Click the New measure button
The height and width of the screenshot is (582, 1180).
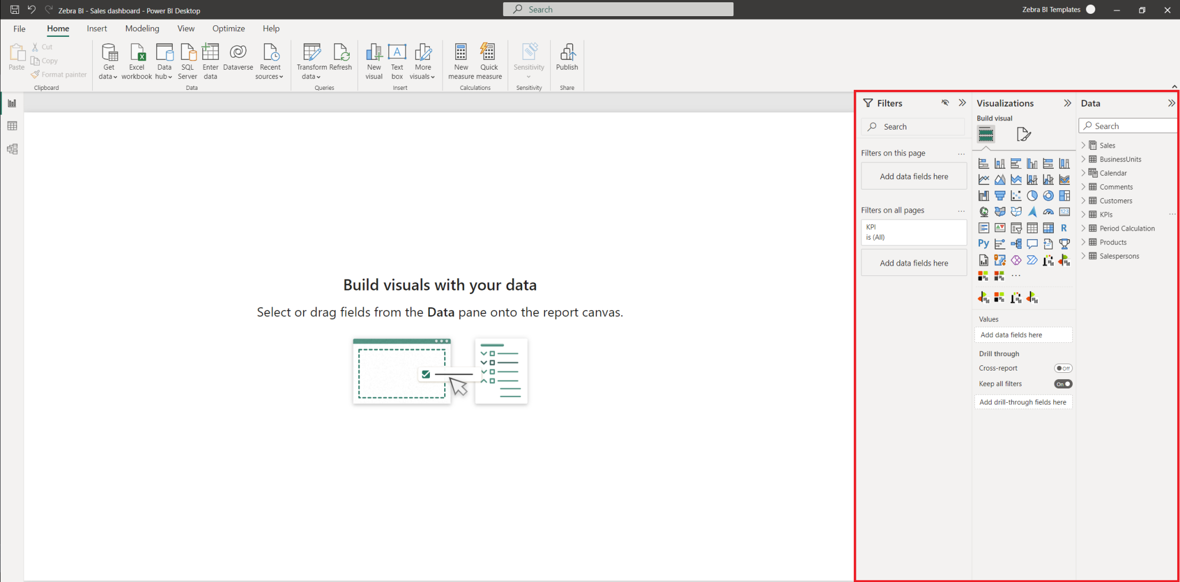click(x=461, y=62)
